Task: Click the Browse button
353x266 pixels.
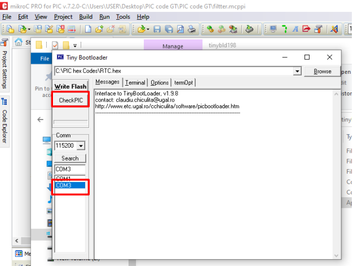Action: pos(322,71)
